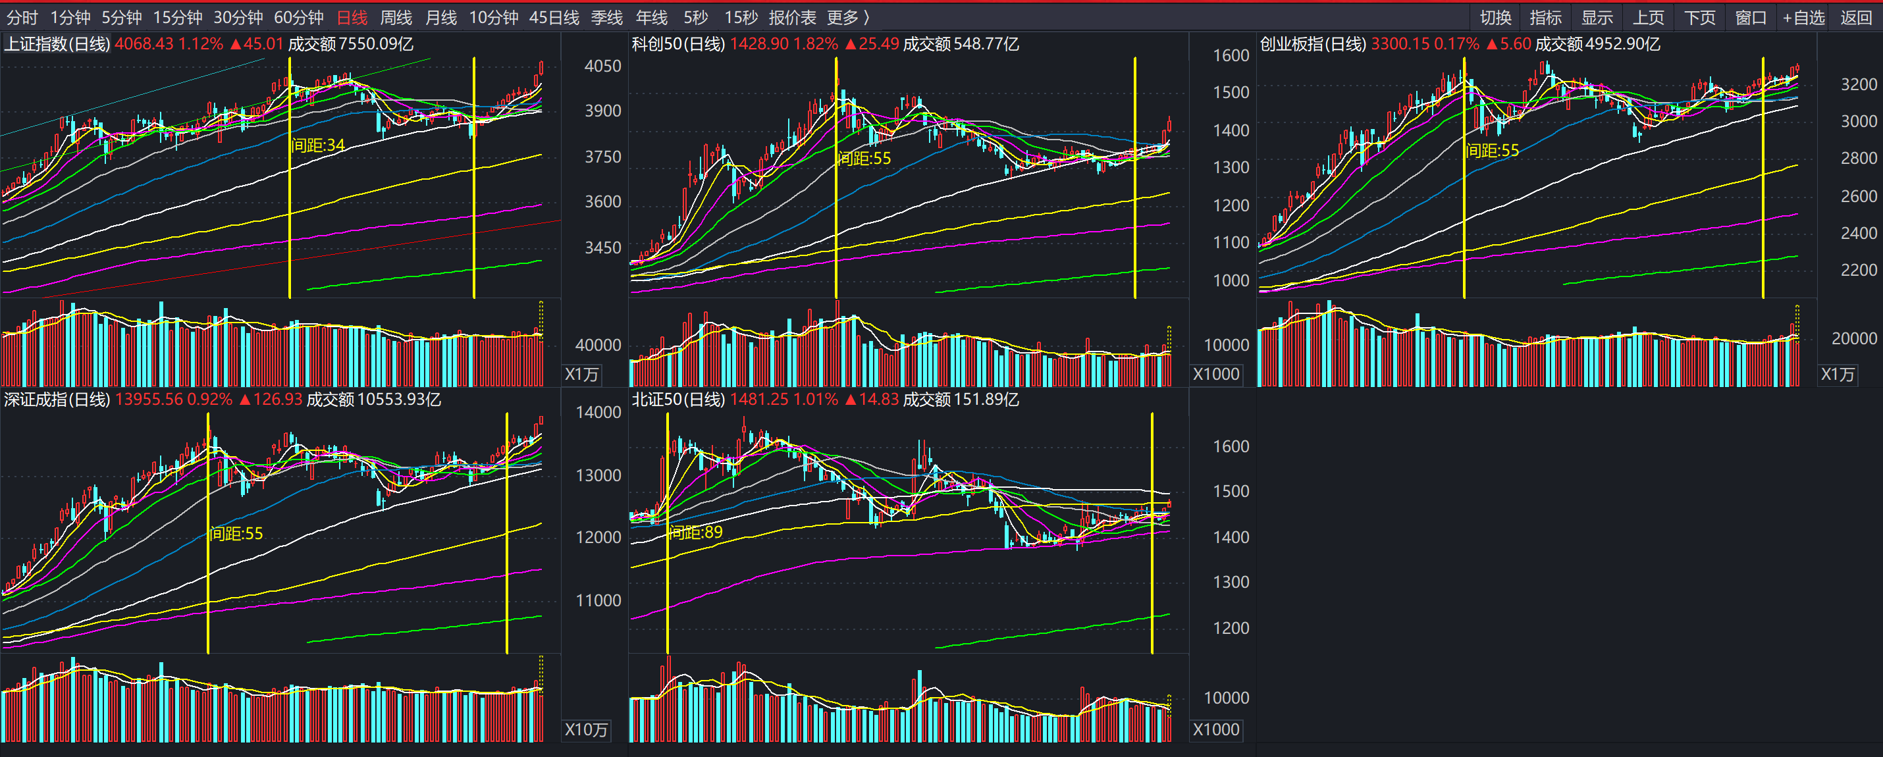This screenshot has height=757, width=1883.
Task: Switch to the 月线 monthly tab
Action: pyautogui.click(x=440, y=18)
